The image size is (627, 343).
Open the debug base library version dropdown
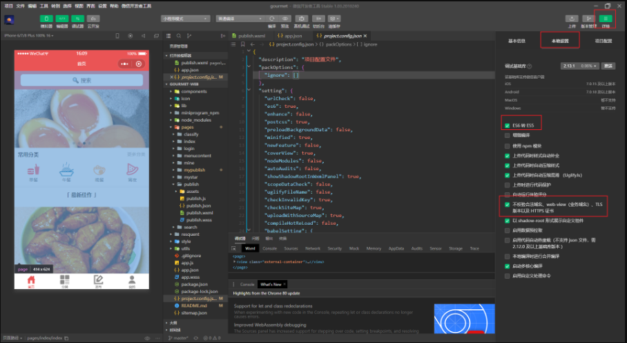pyautogui.click(x=581, y=66)
